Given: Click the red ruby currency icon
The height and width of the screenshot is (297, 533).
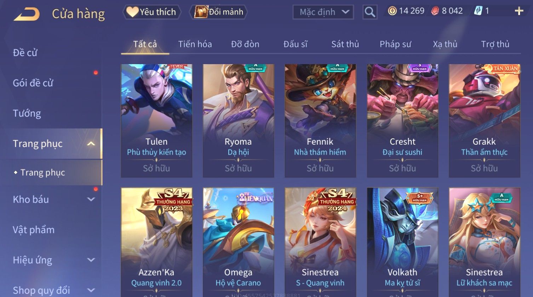Looking at the screenshot, I should coord(435,11).
